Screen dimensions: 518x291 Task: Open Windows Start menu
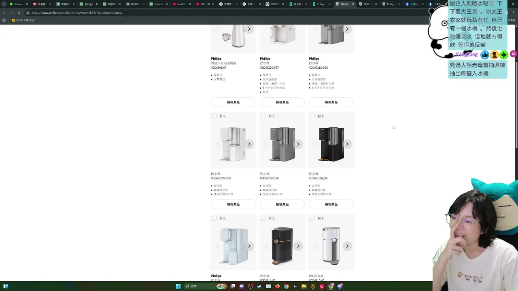(x=178, y=286)
